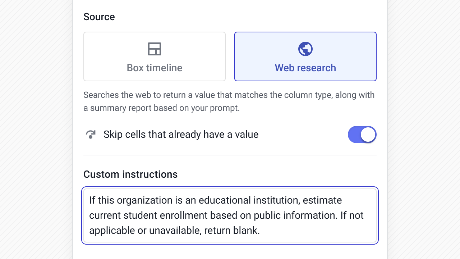Click the Source section heading
The width and height of the screenshot is (460, 259).
pos(99,17)
